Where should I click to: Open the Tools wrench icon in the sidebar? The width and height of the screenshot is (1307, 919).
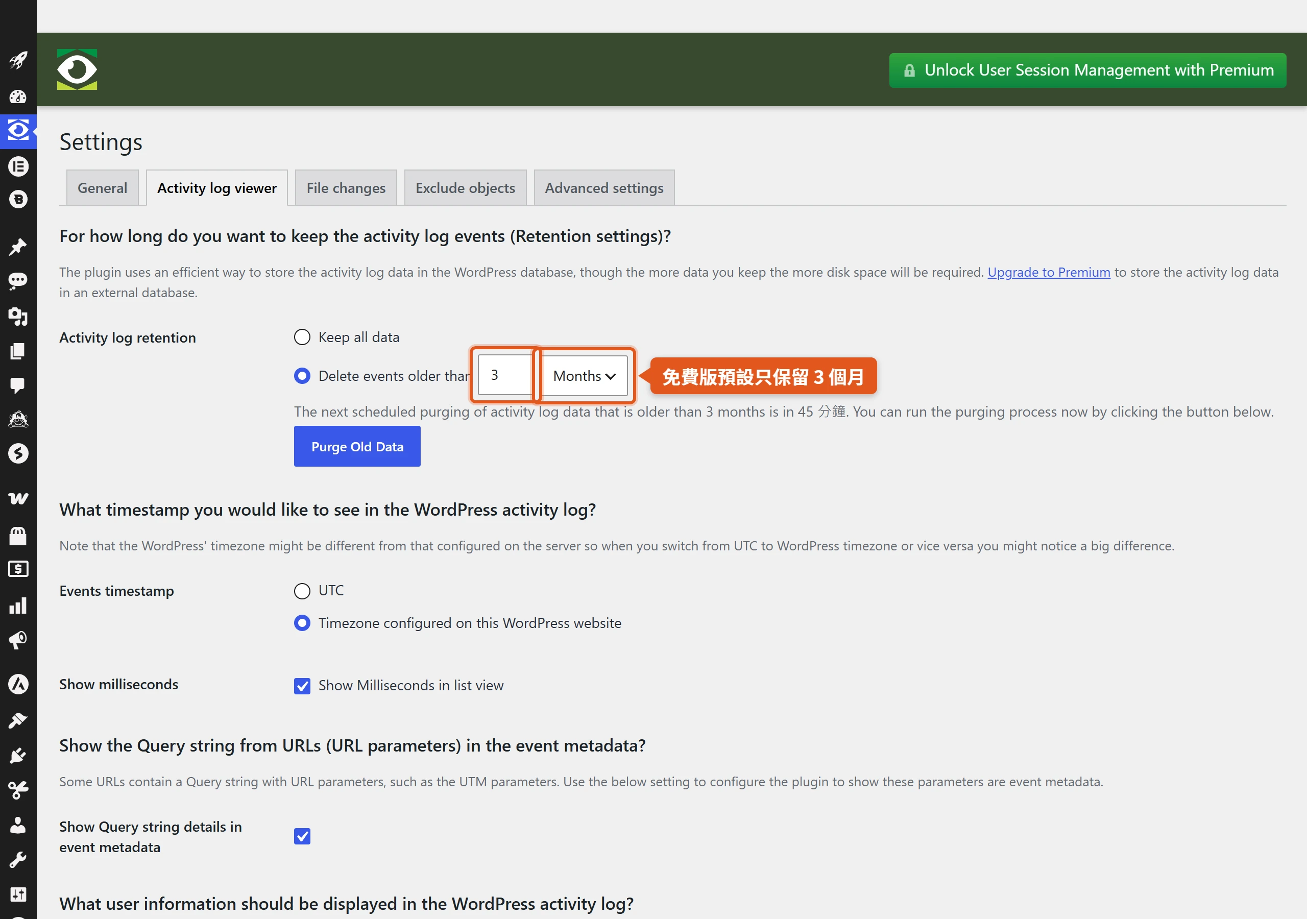click(18, 860)
